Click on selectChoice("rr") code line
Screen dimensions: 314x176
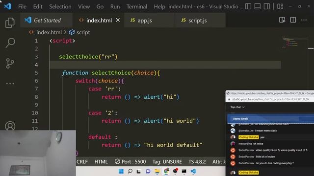click(x=88, y=57)
